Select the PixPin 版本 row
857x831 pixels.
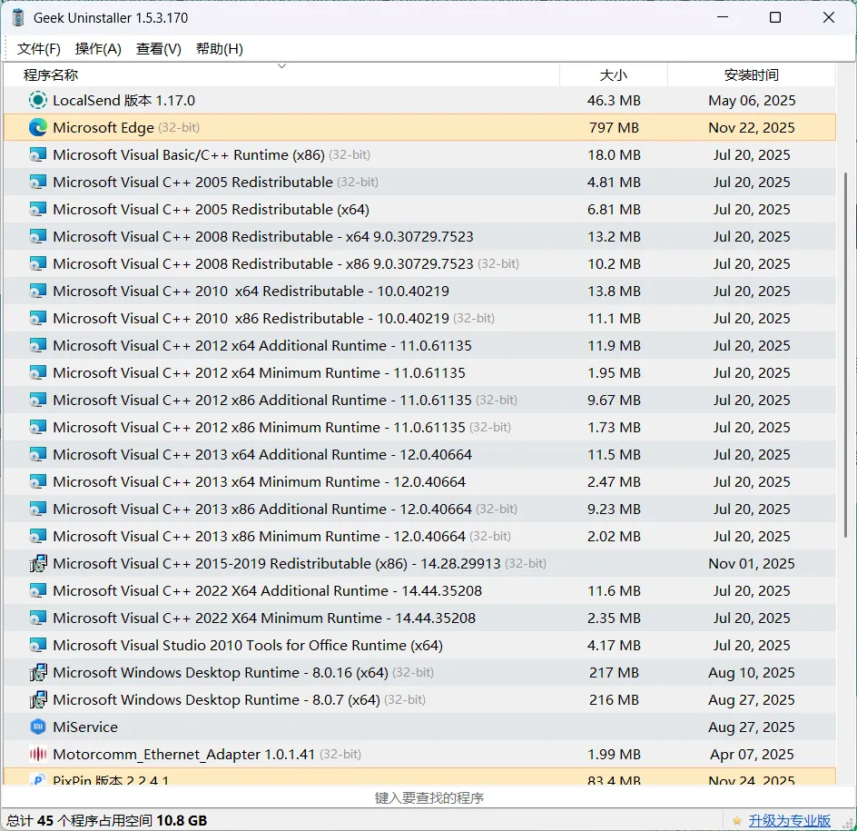pos(419,777)
